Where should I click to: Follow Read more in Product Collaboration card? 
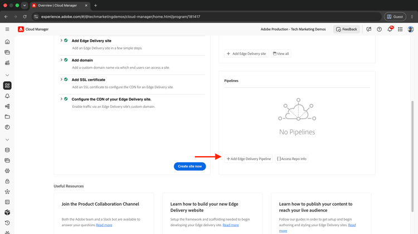click(x=104, y=225)
